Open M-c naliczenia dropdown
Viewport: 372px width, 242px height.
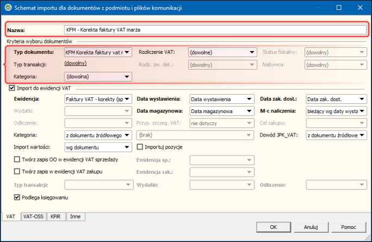pos(336,111)
